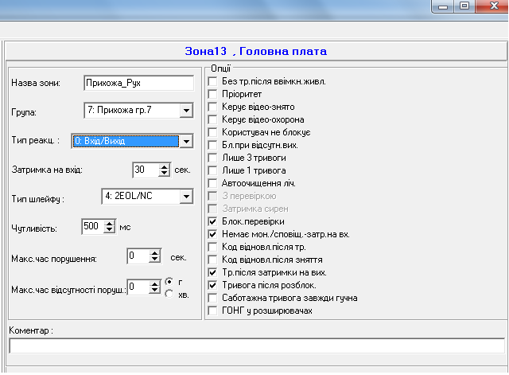Enable Автоочищення ліч. checkbox
Image resolution: width=509 pixels, height=375 pixels.
coord(212,183)
